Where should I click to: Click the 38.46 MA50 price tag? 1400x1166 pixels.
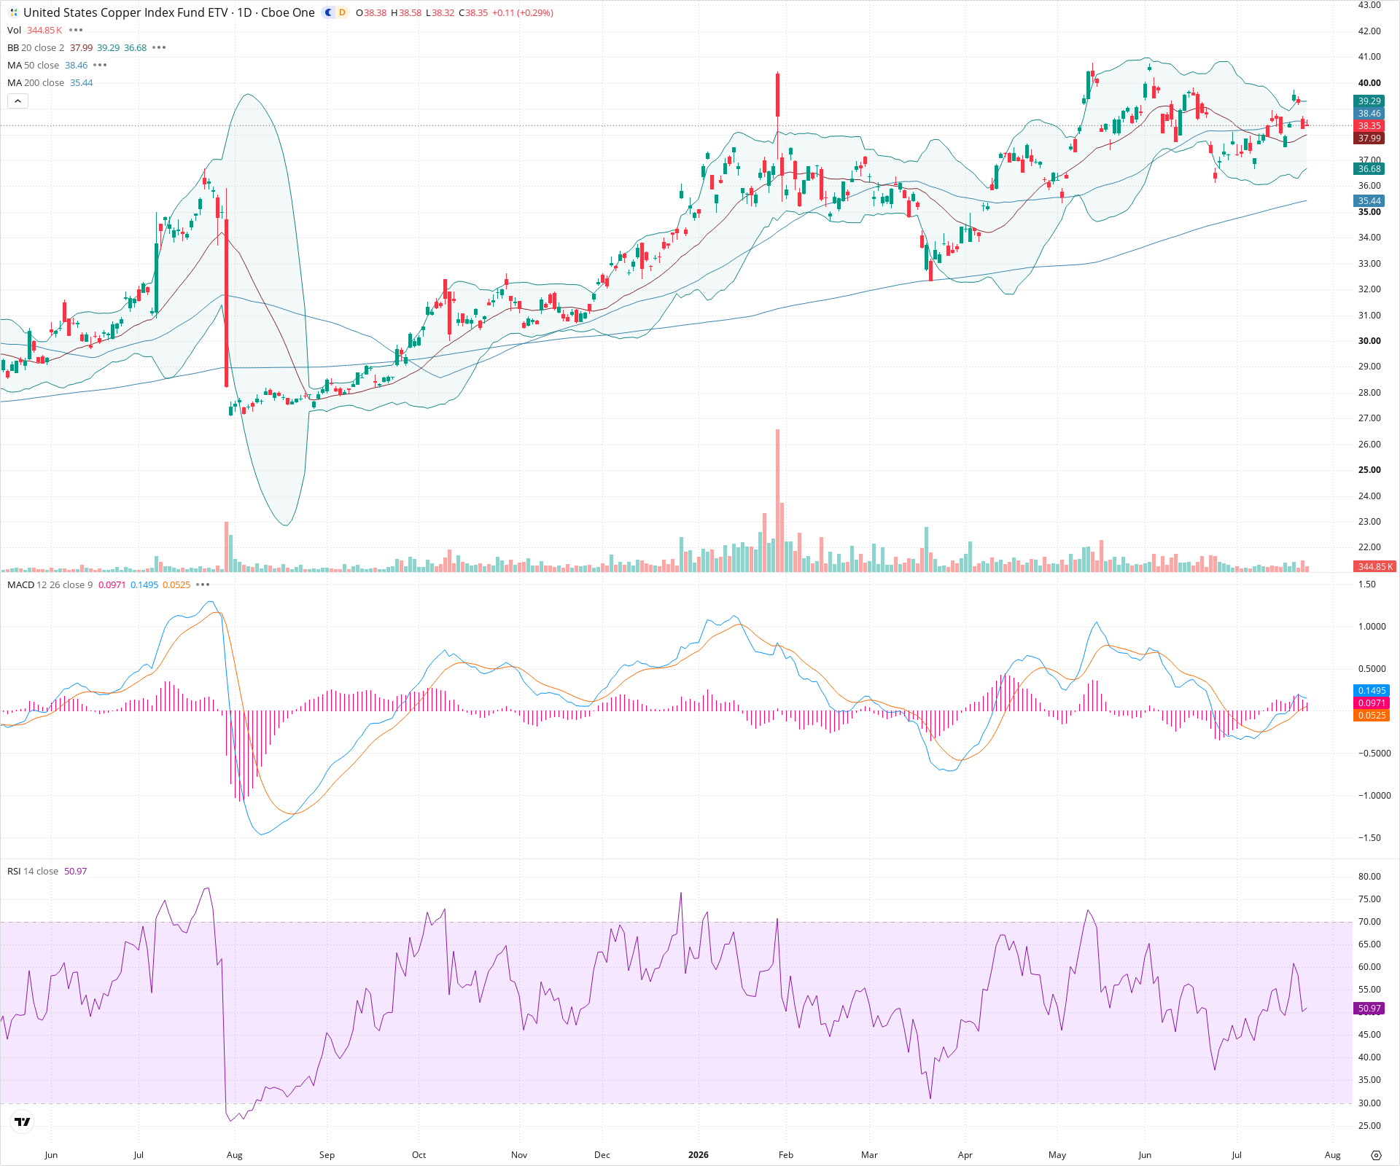pyautogui.click(x=1369, y=114)
